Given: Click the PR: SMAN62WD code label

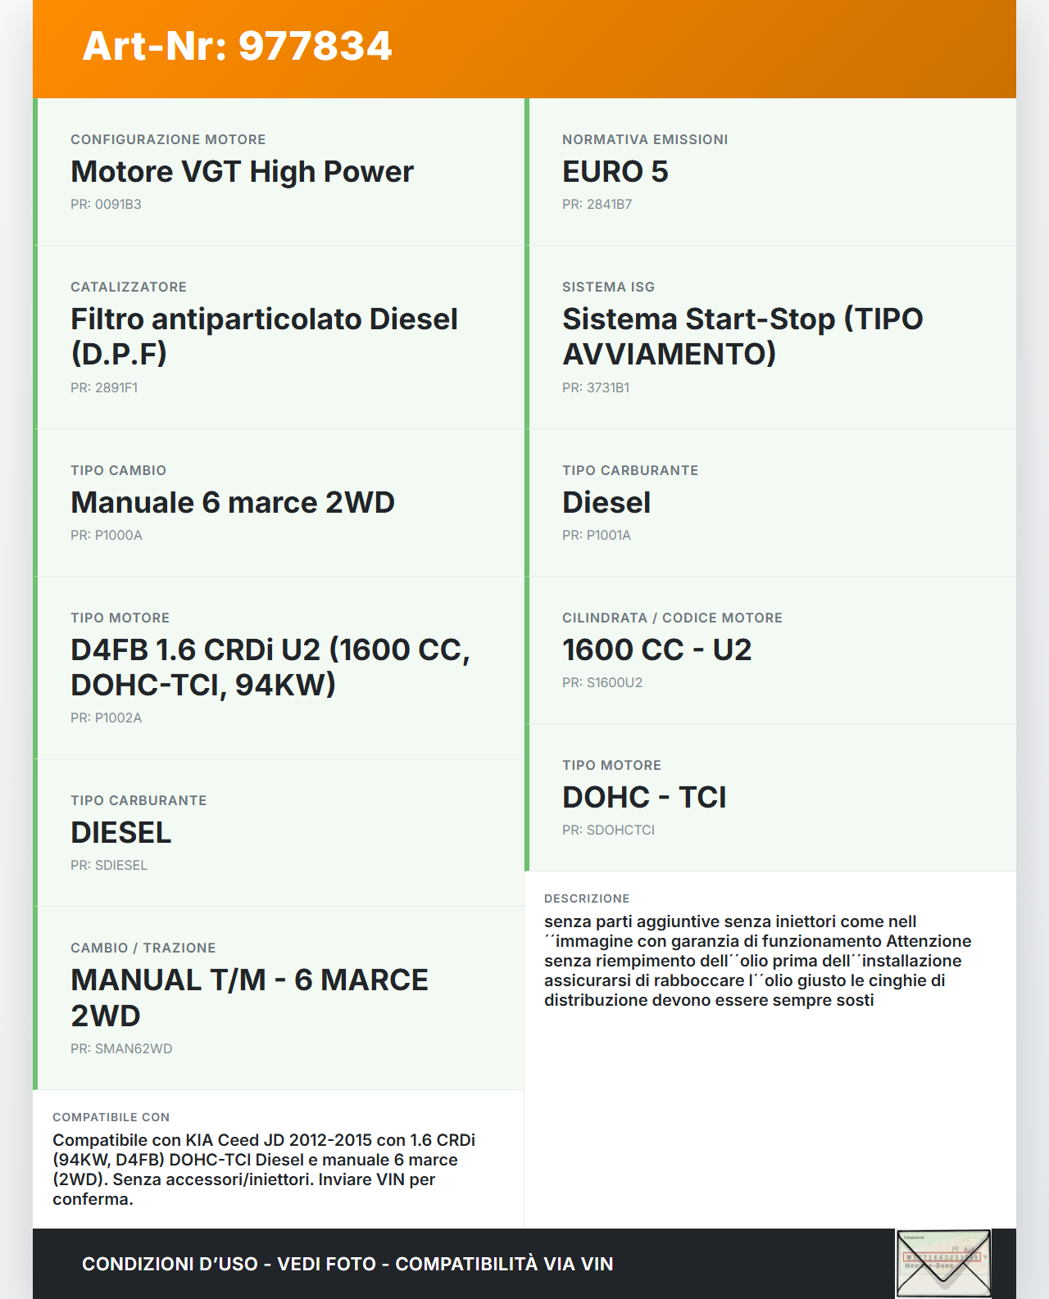Looking at the screenshot, I should 121,1049.
